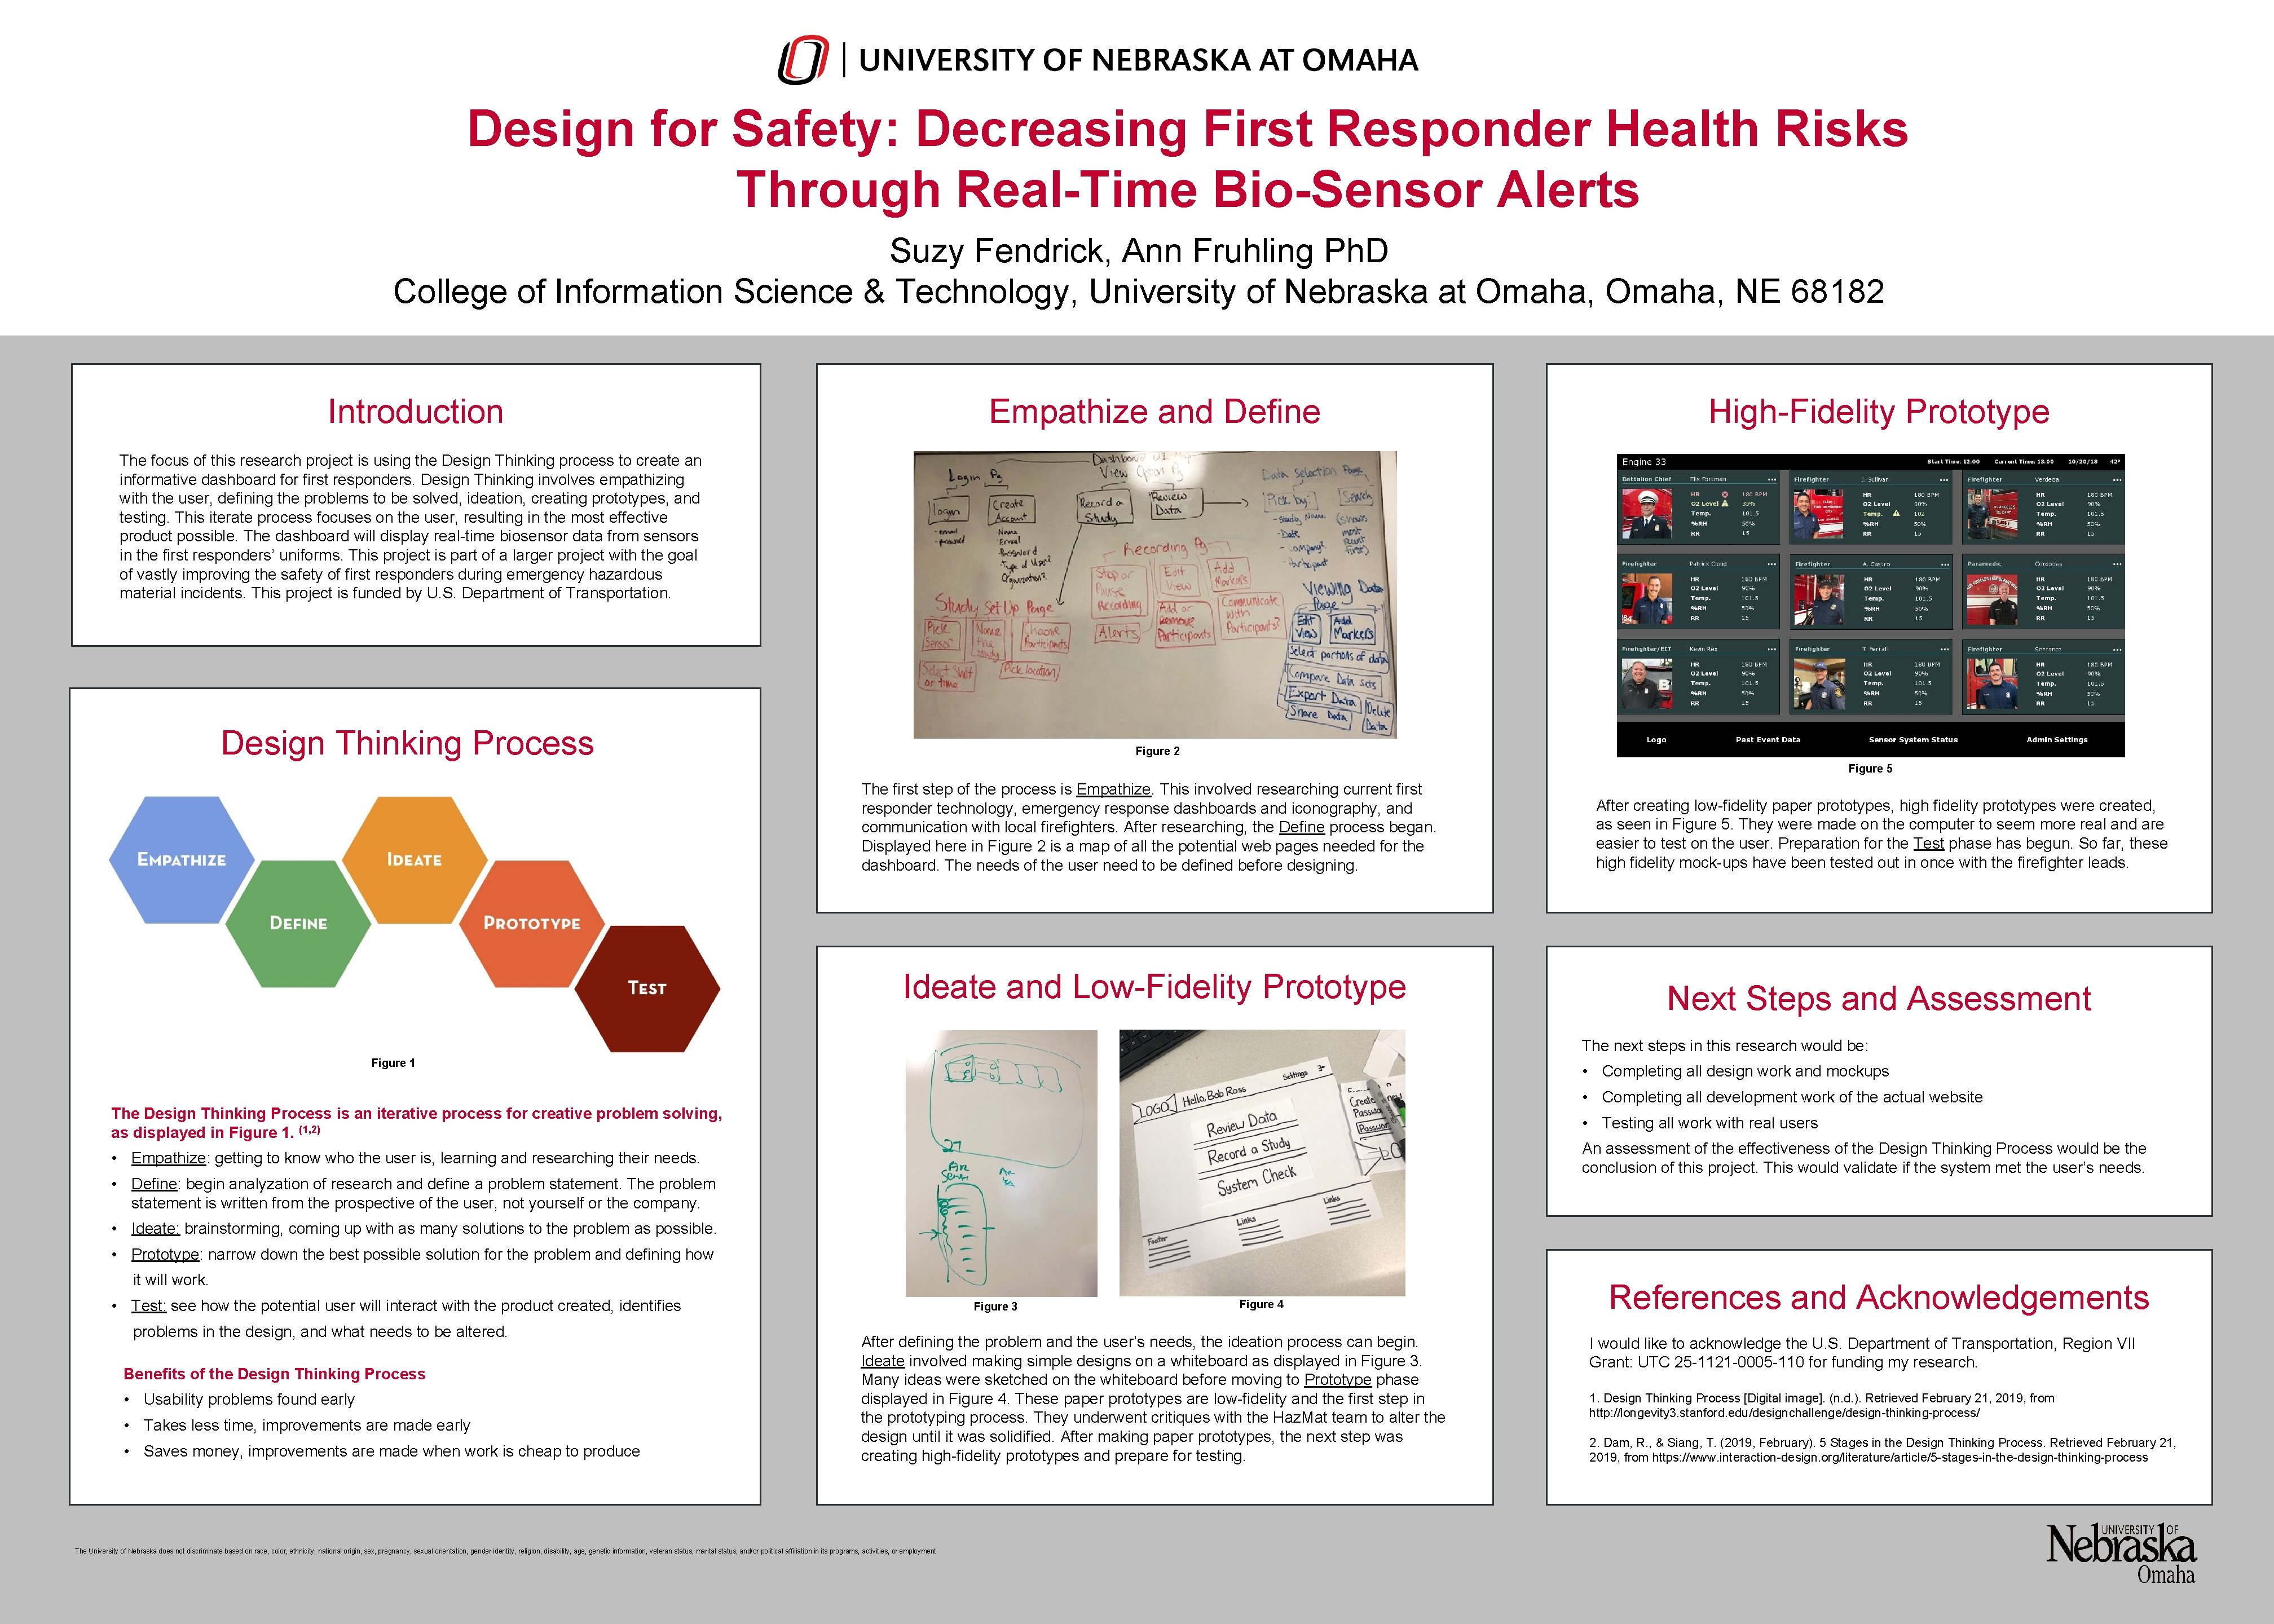This screenshot has height=1624, width=2274.
Task: Click the O2 Level warning icon on Battalion Chief card
Action: 1725,504
